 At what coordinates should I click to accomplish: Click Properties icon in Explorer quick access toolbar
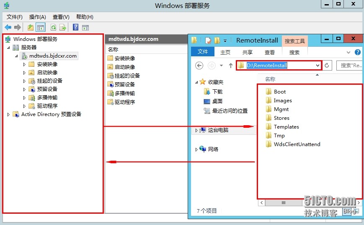tap(208, 40)
